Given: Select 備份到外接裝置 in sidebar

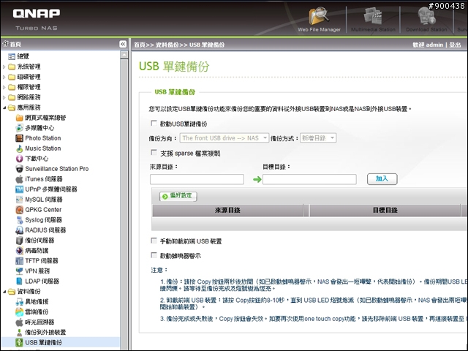Looking at the screenshot, I should tap(45, 332).
